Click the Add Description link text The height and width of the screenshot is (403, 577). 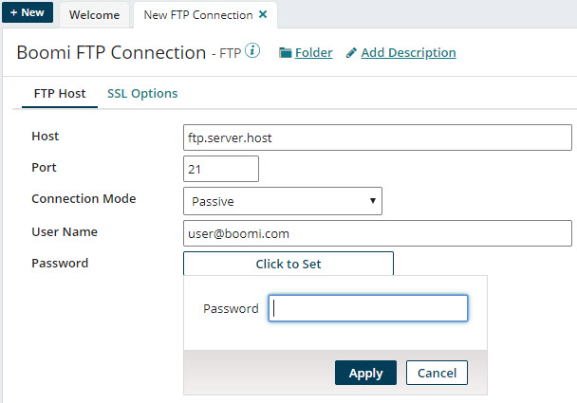pyautogui.click(x=408, y=53)
